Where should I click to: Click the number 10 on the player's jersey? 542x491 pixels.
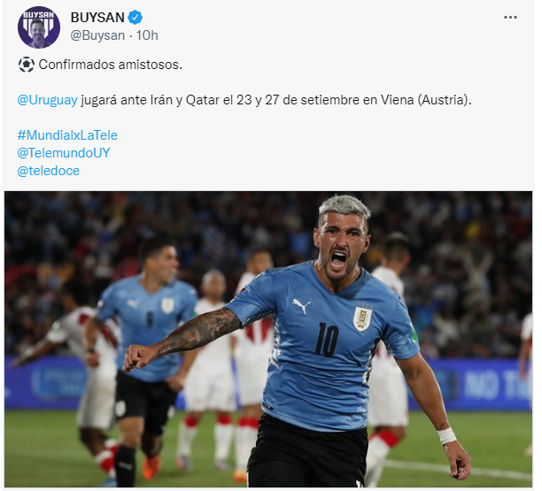[x=327, y=340]
